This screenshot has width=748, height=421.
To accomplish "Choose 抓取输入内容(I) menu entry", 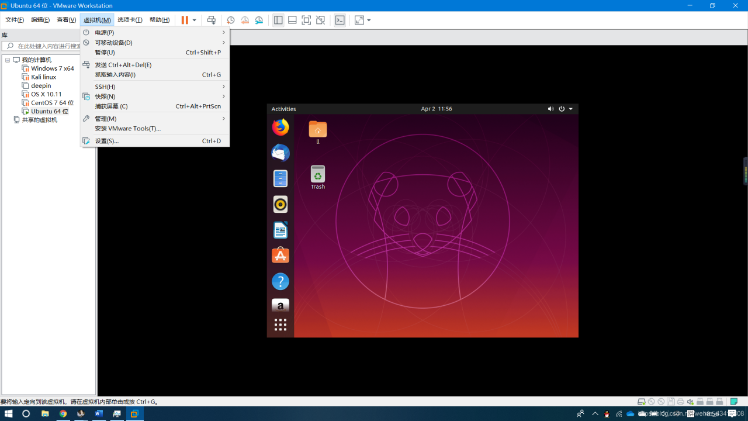I will 155,75.
